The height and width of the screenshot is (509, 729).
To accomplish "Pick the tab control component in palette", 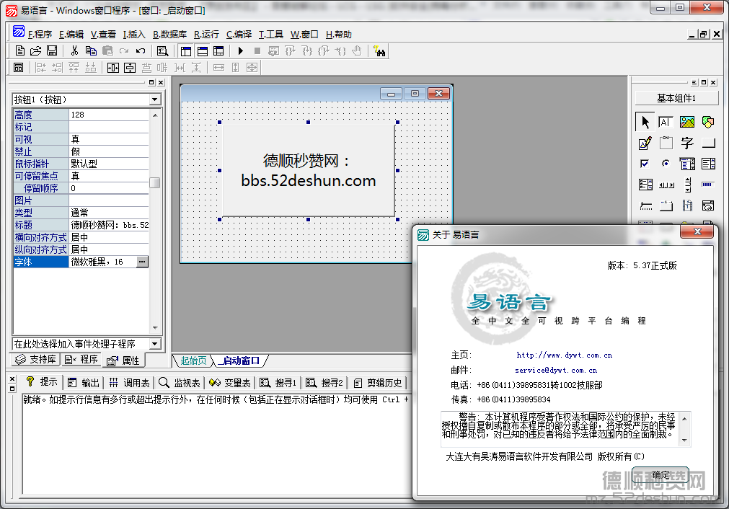I will (x=666, y=205).
